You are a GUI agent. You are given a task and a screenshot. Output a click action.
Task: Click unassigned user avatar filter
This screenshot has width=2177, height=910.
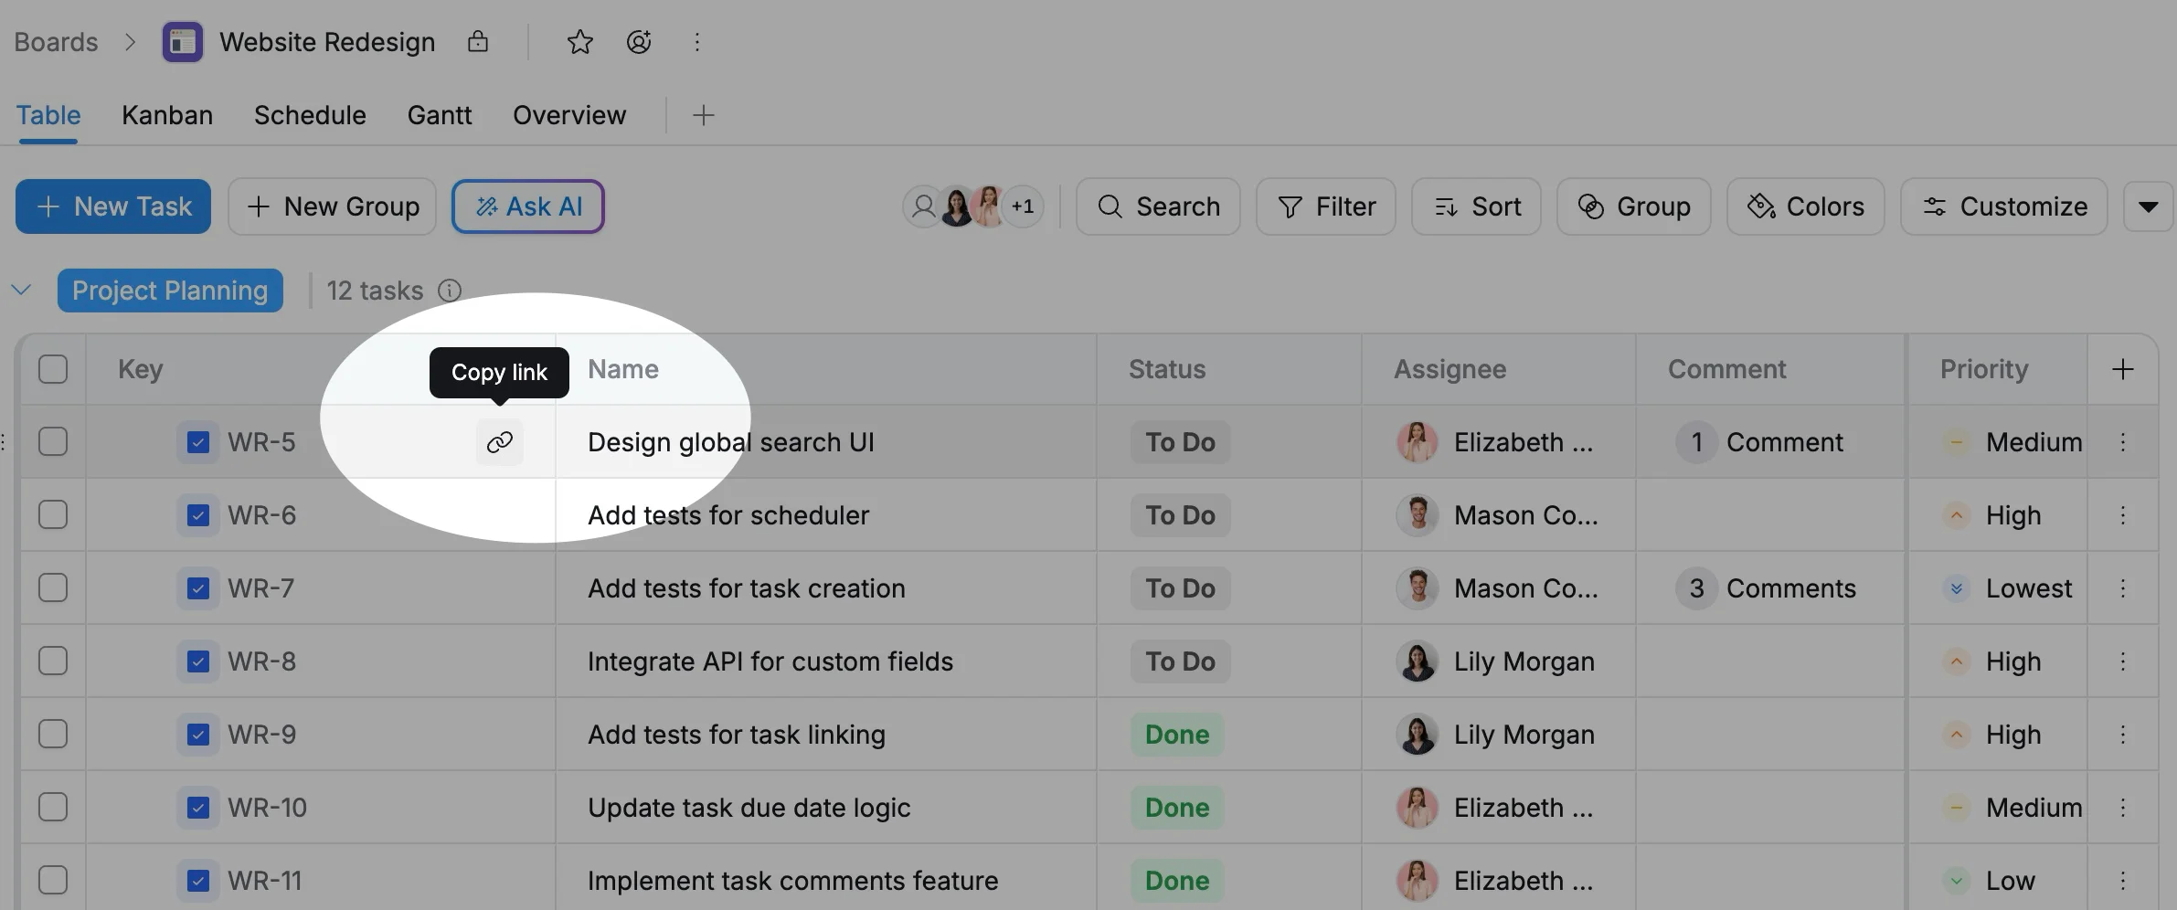pos(923,206)
